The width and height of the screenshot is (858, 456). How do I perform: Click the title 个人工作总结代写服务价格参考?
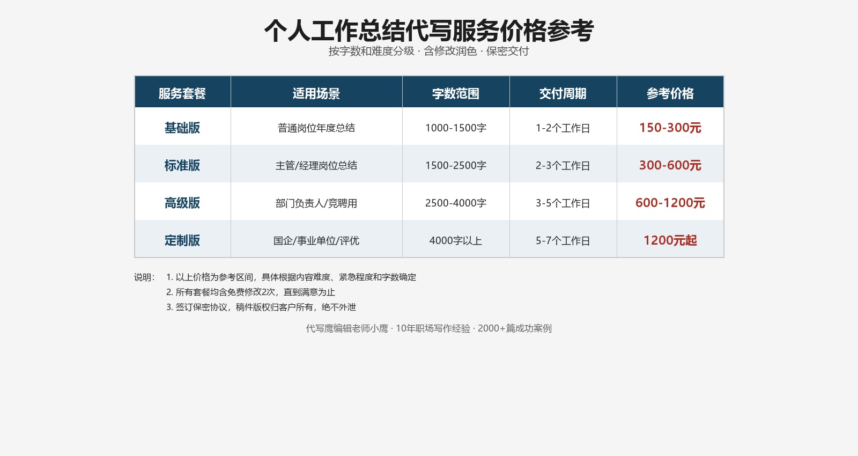[429, 31]
